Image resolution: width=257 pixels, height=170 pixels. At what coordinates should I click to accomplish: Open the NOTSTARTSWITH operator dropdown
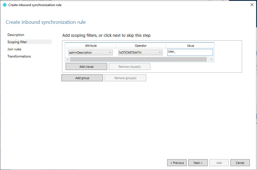click(160, 52)
